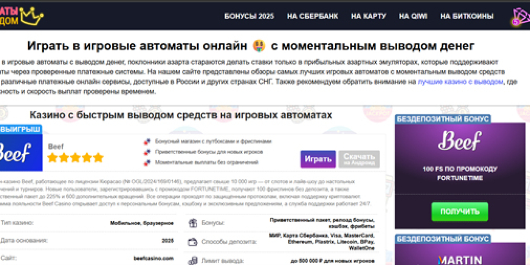This screenshot has width=530, height=265.
Task: Click the purple Играть button
Action: click(x=318, y=159)
